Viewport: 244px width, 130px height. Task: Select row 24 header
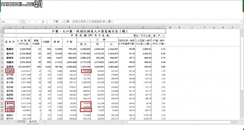pos(2,115)
